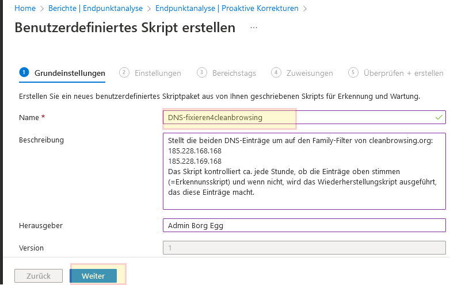Viewport: 450px width, 285px height.
Task: Click the disabled Version field
Action: [x=304, y=248]
